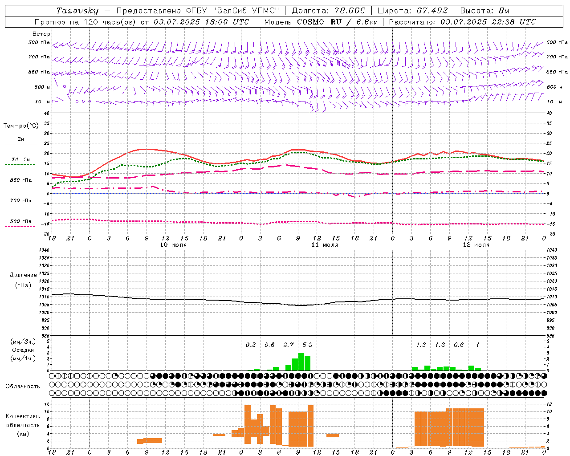
Task: Click the Давление pressure panel label
Action: 23,275
